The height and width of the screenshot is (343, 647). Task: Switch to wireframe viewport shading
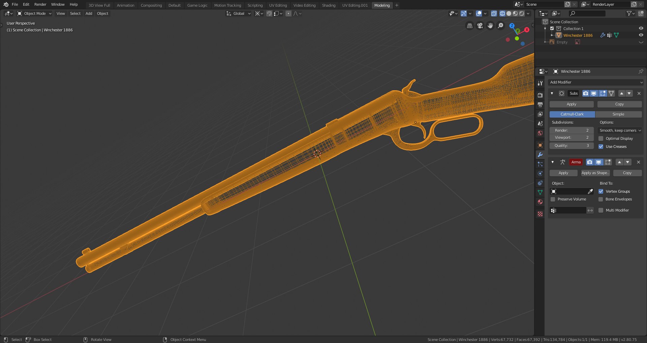pyautogui.click(x=502, y=13)
